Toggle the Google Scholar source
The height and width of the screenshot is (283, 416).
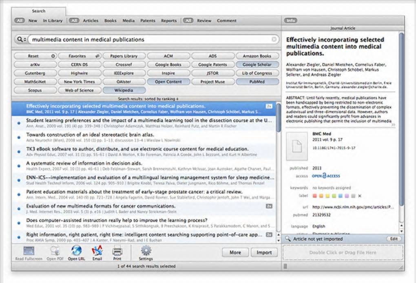click(257, 64)
